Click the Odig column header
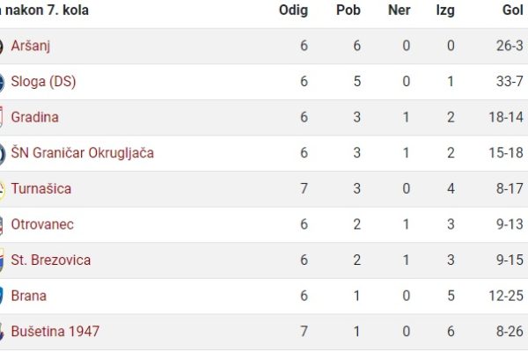Viewport: 528px width, 352px height. [293, 11]
